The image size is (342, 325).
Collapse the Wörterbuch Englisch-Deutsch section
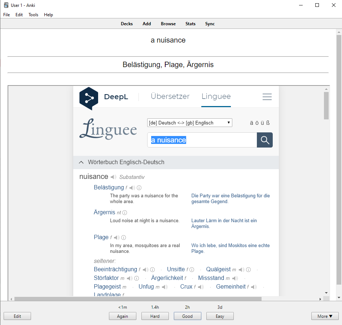click(81, 162)
